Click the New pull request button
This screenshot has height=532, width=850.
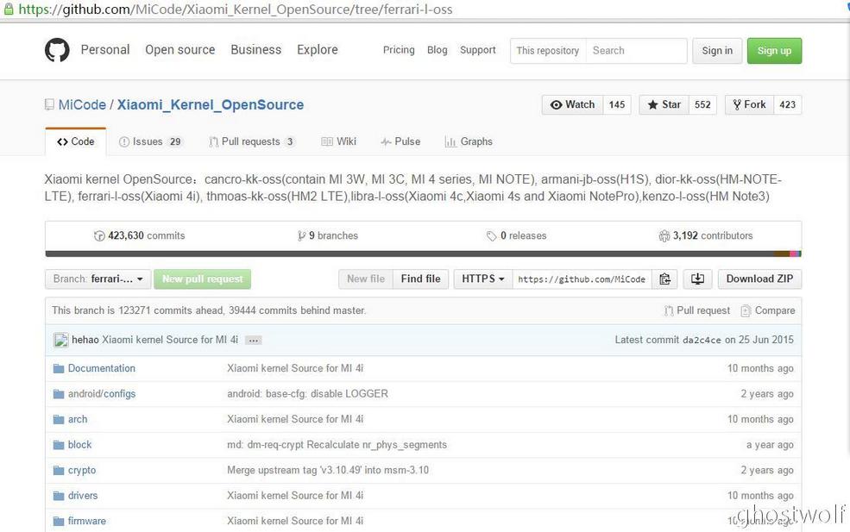point(202,279)
